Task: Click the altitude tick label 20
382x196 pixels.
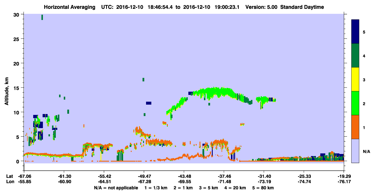Action: click(x=17, y=63)
